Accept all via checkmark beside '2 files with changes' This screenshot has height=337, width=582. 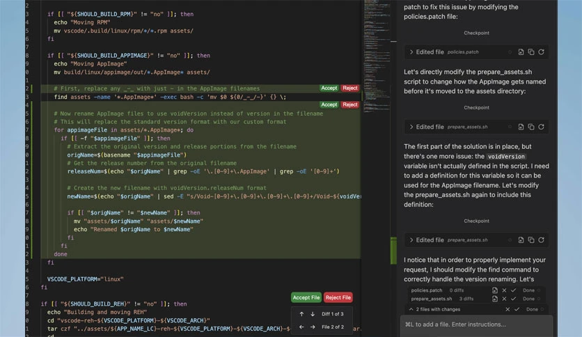click(517, 309)
